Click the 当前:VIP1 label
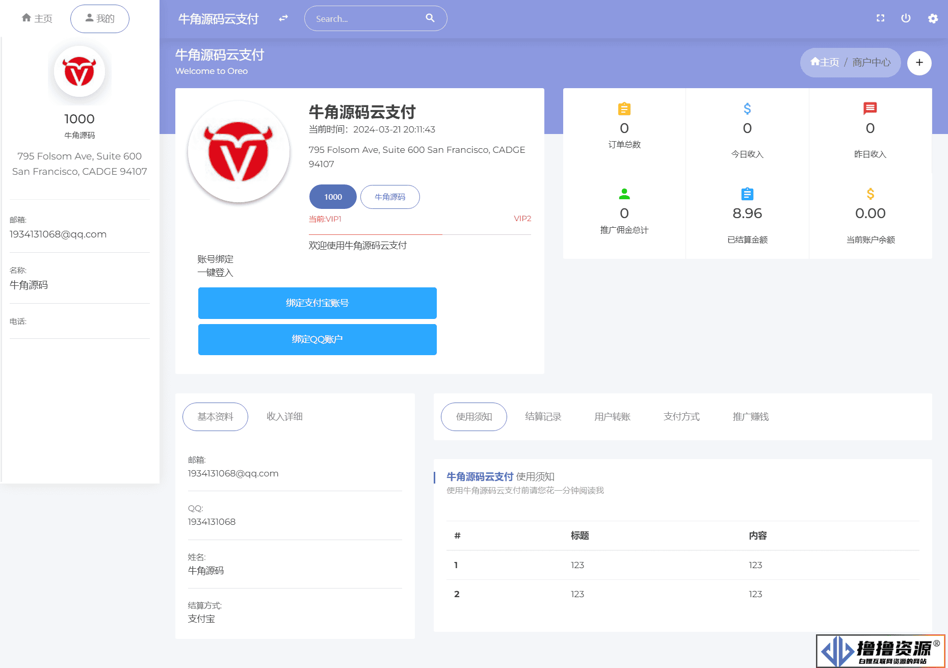The image size is (948, 668). pos(325,219)
